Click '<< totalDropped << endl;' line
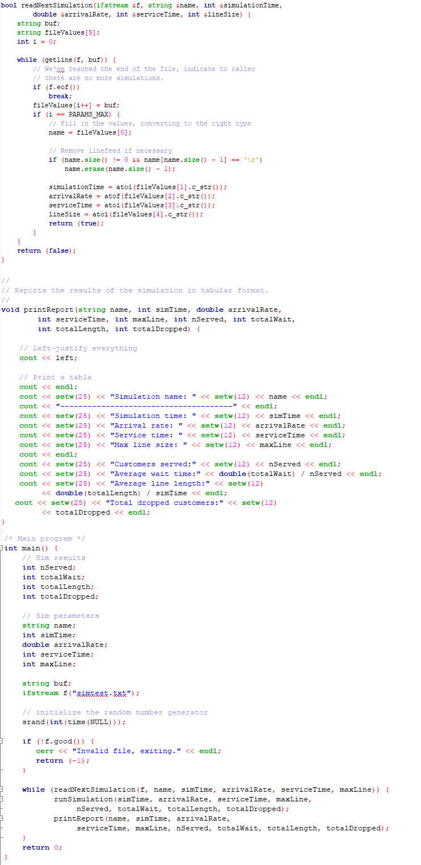The image size is (421, 865). (x=96, y=512)
